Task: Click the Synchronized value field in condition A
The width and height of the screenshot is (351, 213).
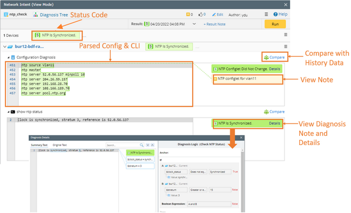Action: coord(220,172)
